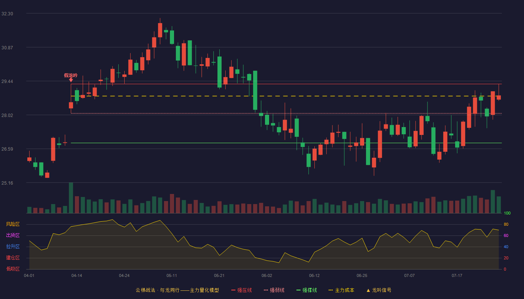Click the 30.87 price axis label
Image resolution: width=524 pixels, height=299 pixels.
click(7, 47)
